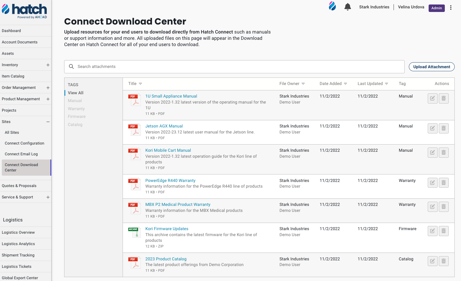The height and width of the screenshot is (281, 461).
Task: Click the Hatch droplet icon in header
Action: [332, 6]
